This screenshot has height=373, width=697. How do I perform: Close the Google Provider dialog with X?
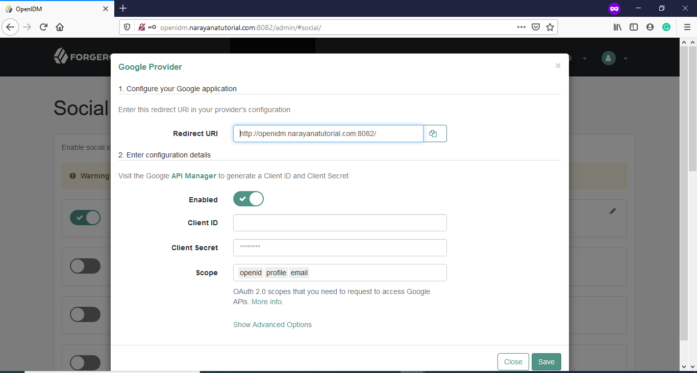558,66
